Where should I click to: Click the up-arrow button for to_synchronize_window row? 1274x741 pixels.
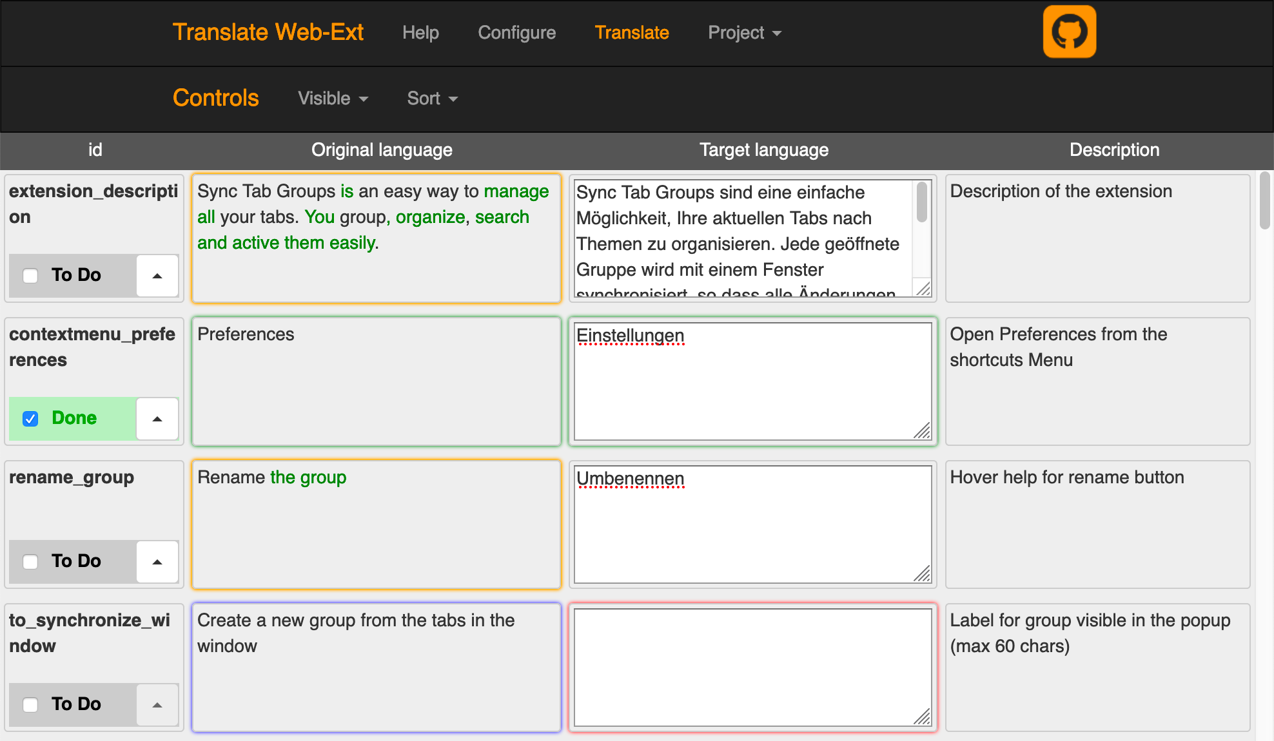point(157,705)
